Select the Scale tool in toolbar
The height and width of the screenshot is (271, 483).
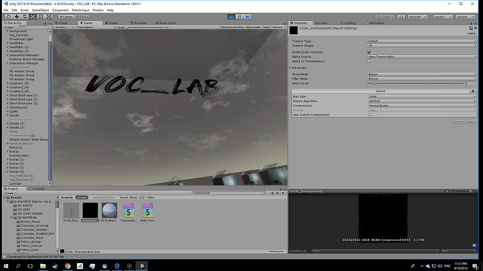[x=33, y=17]
